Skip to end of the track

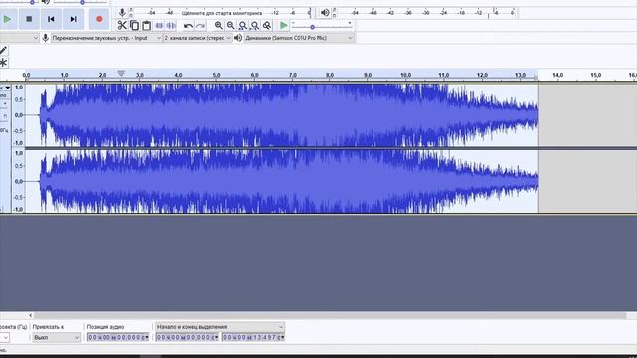pyautogui.click(x=73, y=19)
